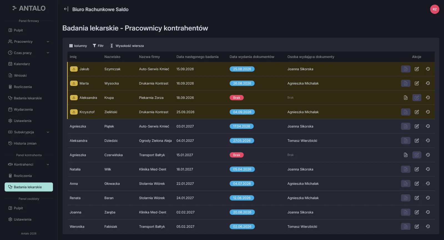
Task: Show history for Joanna Zaręba
Action: tap(428, 212)
